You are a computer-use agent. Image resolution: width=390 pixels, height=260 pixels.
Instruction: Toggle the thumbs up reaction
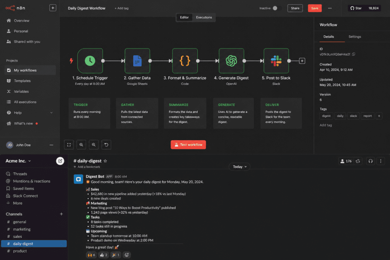[x=104, y=255]
